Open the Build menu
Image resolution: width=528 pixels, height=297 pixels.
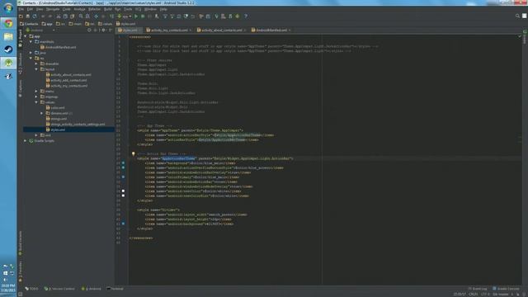pyautogui.click(x=108, y=9)
